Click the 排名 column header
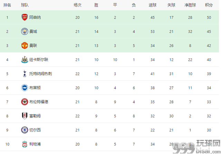The image size is (221, 154). [7, 5]
